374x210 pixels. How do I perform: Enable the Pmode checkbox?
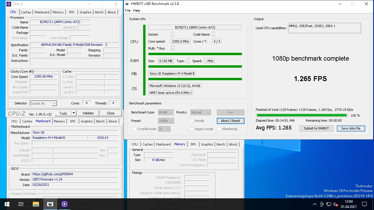192,121
